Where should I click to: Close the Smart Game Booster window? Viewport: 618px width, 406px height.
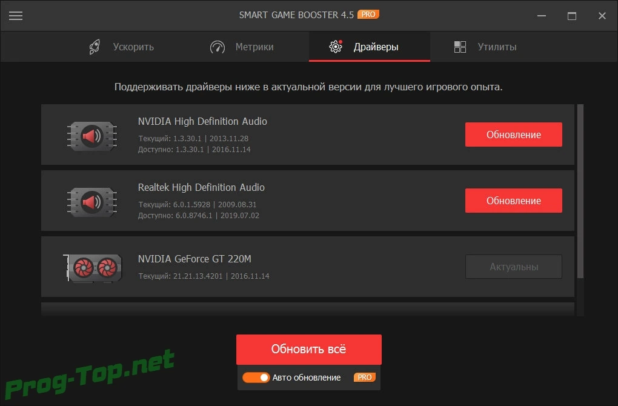click(x=602, y=16)
